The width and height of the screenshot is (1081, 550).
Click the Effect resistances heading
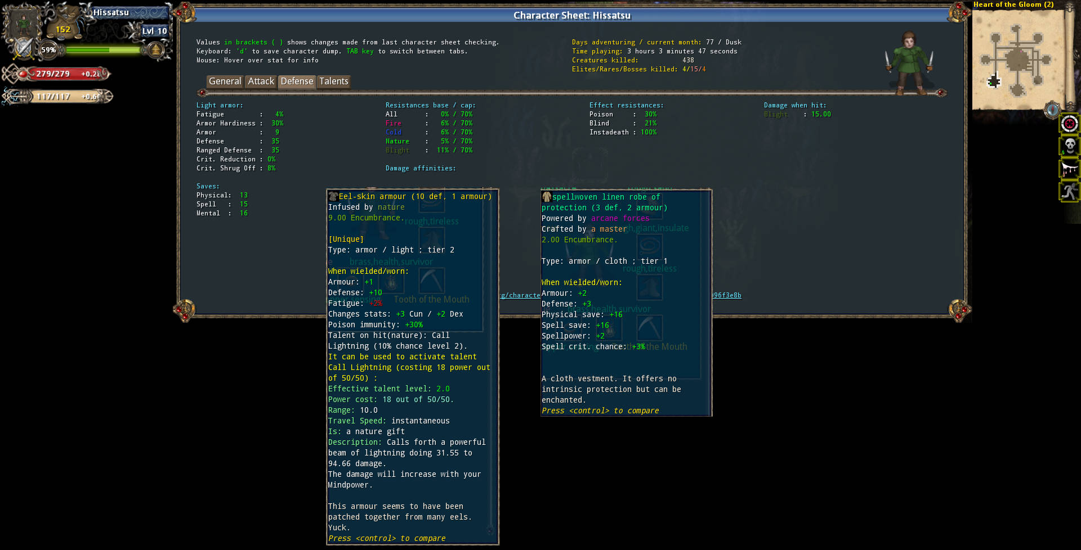(626, 105)
